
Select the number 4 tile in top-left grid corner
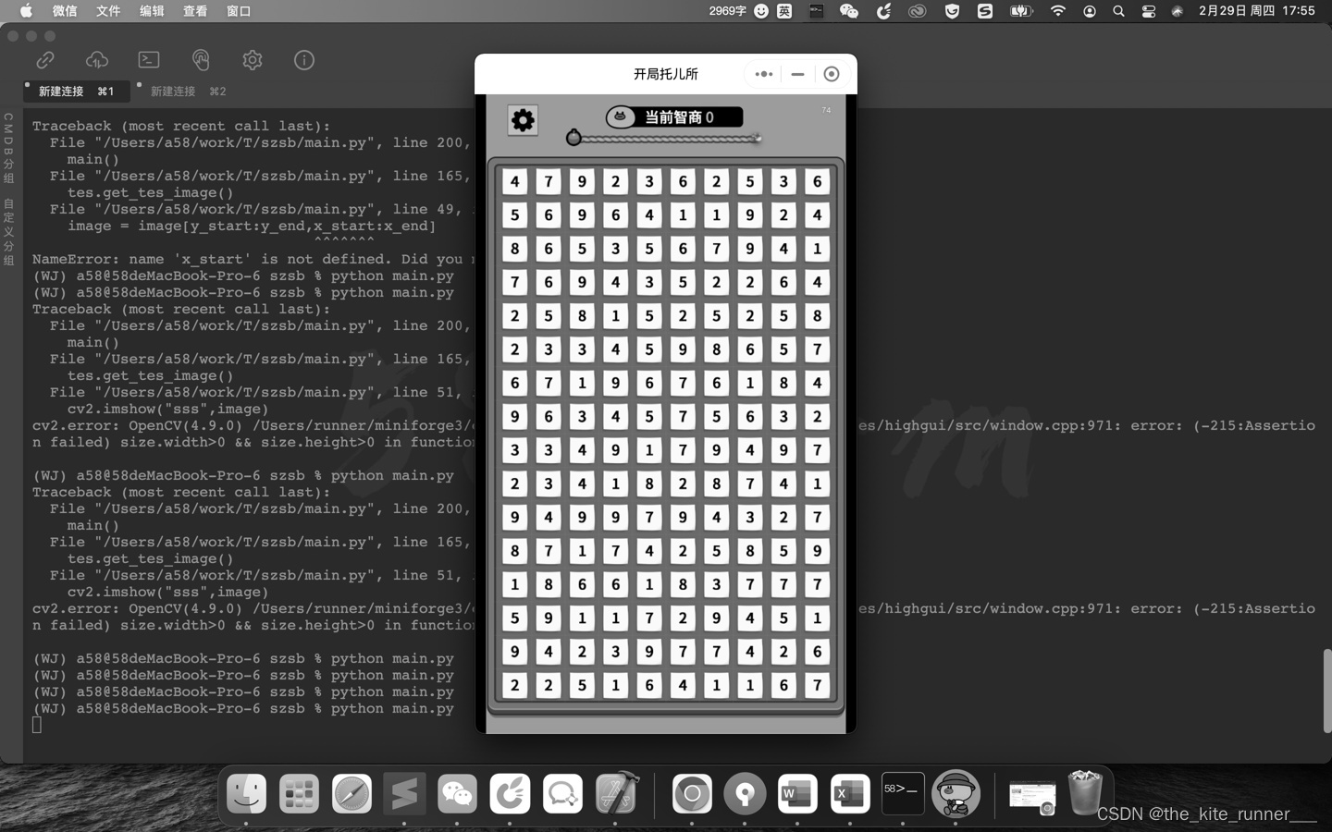coord(514,182)
